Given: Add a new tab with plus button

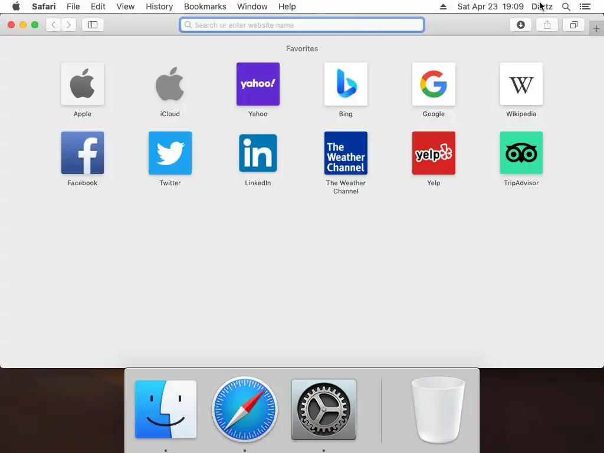Looking at the screenshot, I should [x=596, y=29].
